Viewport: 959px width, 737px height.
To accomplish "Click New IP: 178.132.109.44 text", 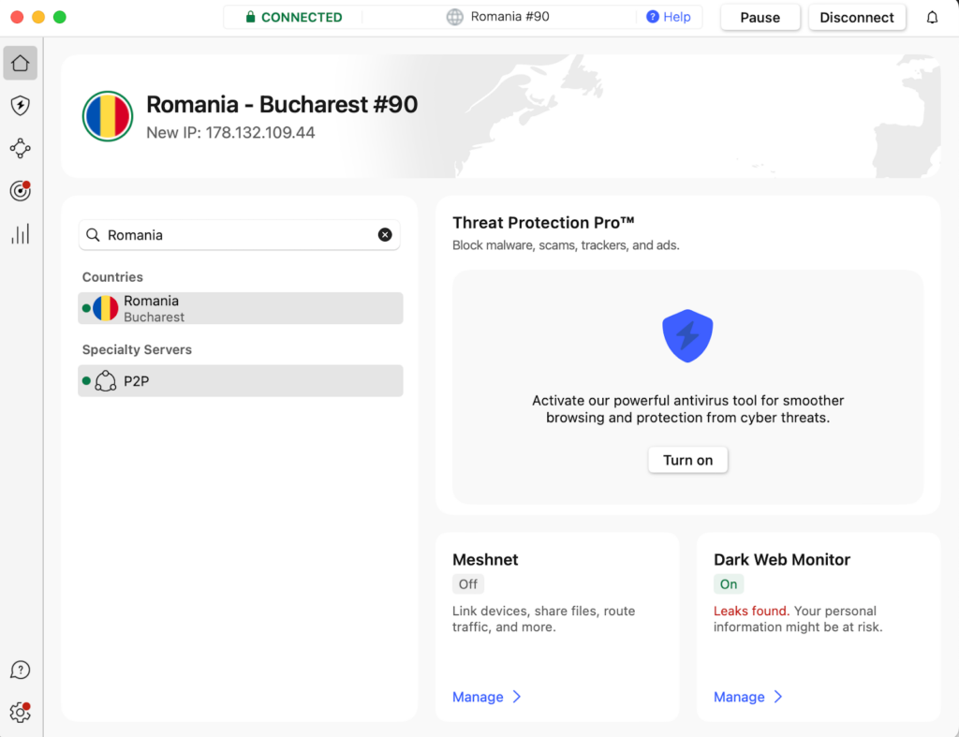I will [230, 133].
